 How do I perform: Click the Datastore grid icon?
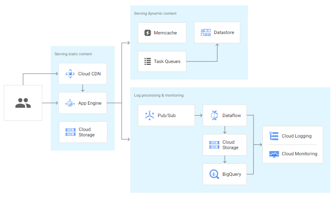[206, 32]
